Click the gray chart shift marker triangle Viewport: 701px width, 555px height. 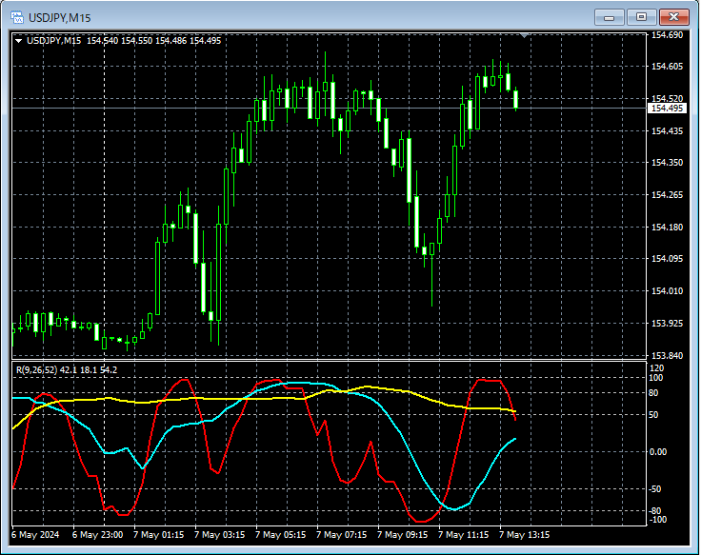523,35
